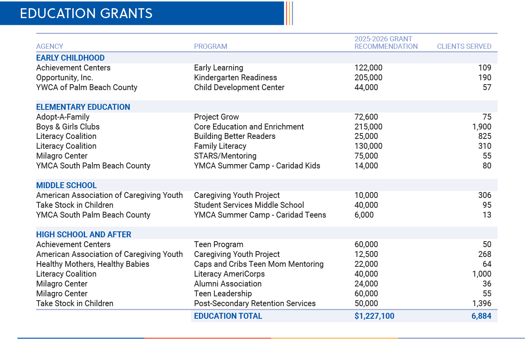Select the Post-Secondary Retention Services program
This screenshot has width=525, height=340.
coord(255,303)
